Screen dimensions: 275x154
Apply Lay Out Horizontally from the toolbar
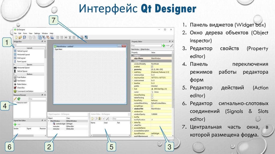tap(57, 37)
